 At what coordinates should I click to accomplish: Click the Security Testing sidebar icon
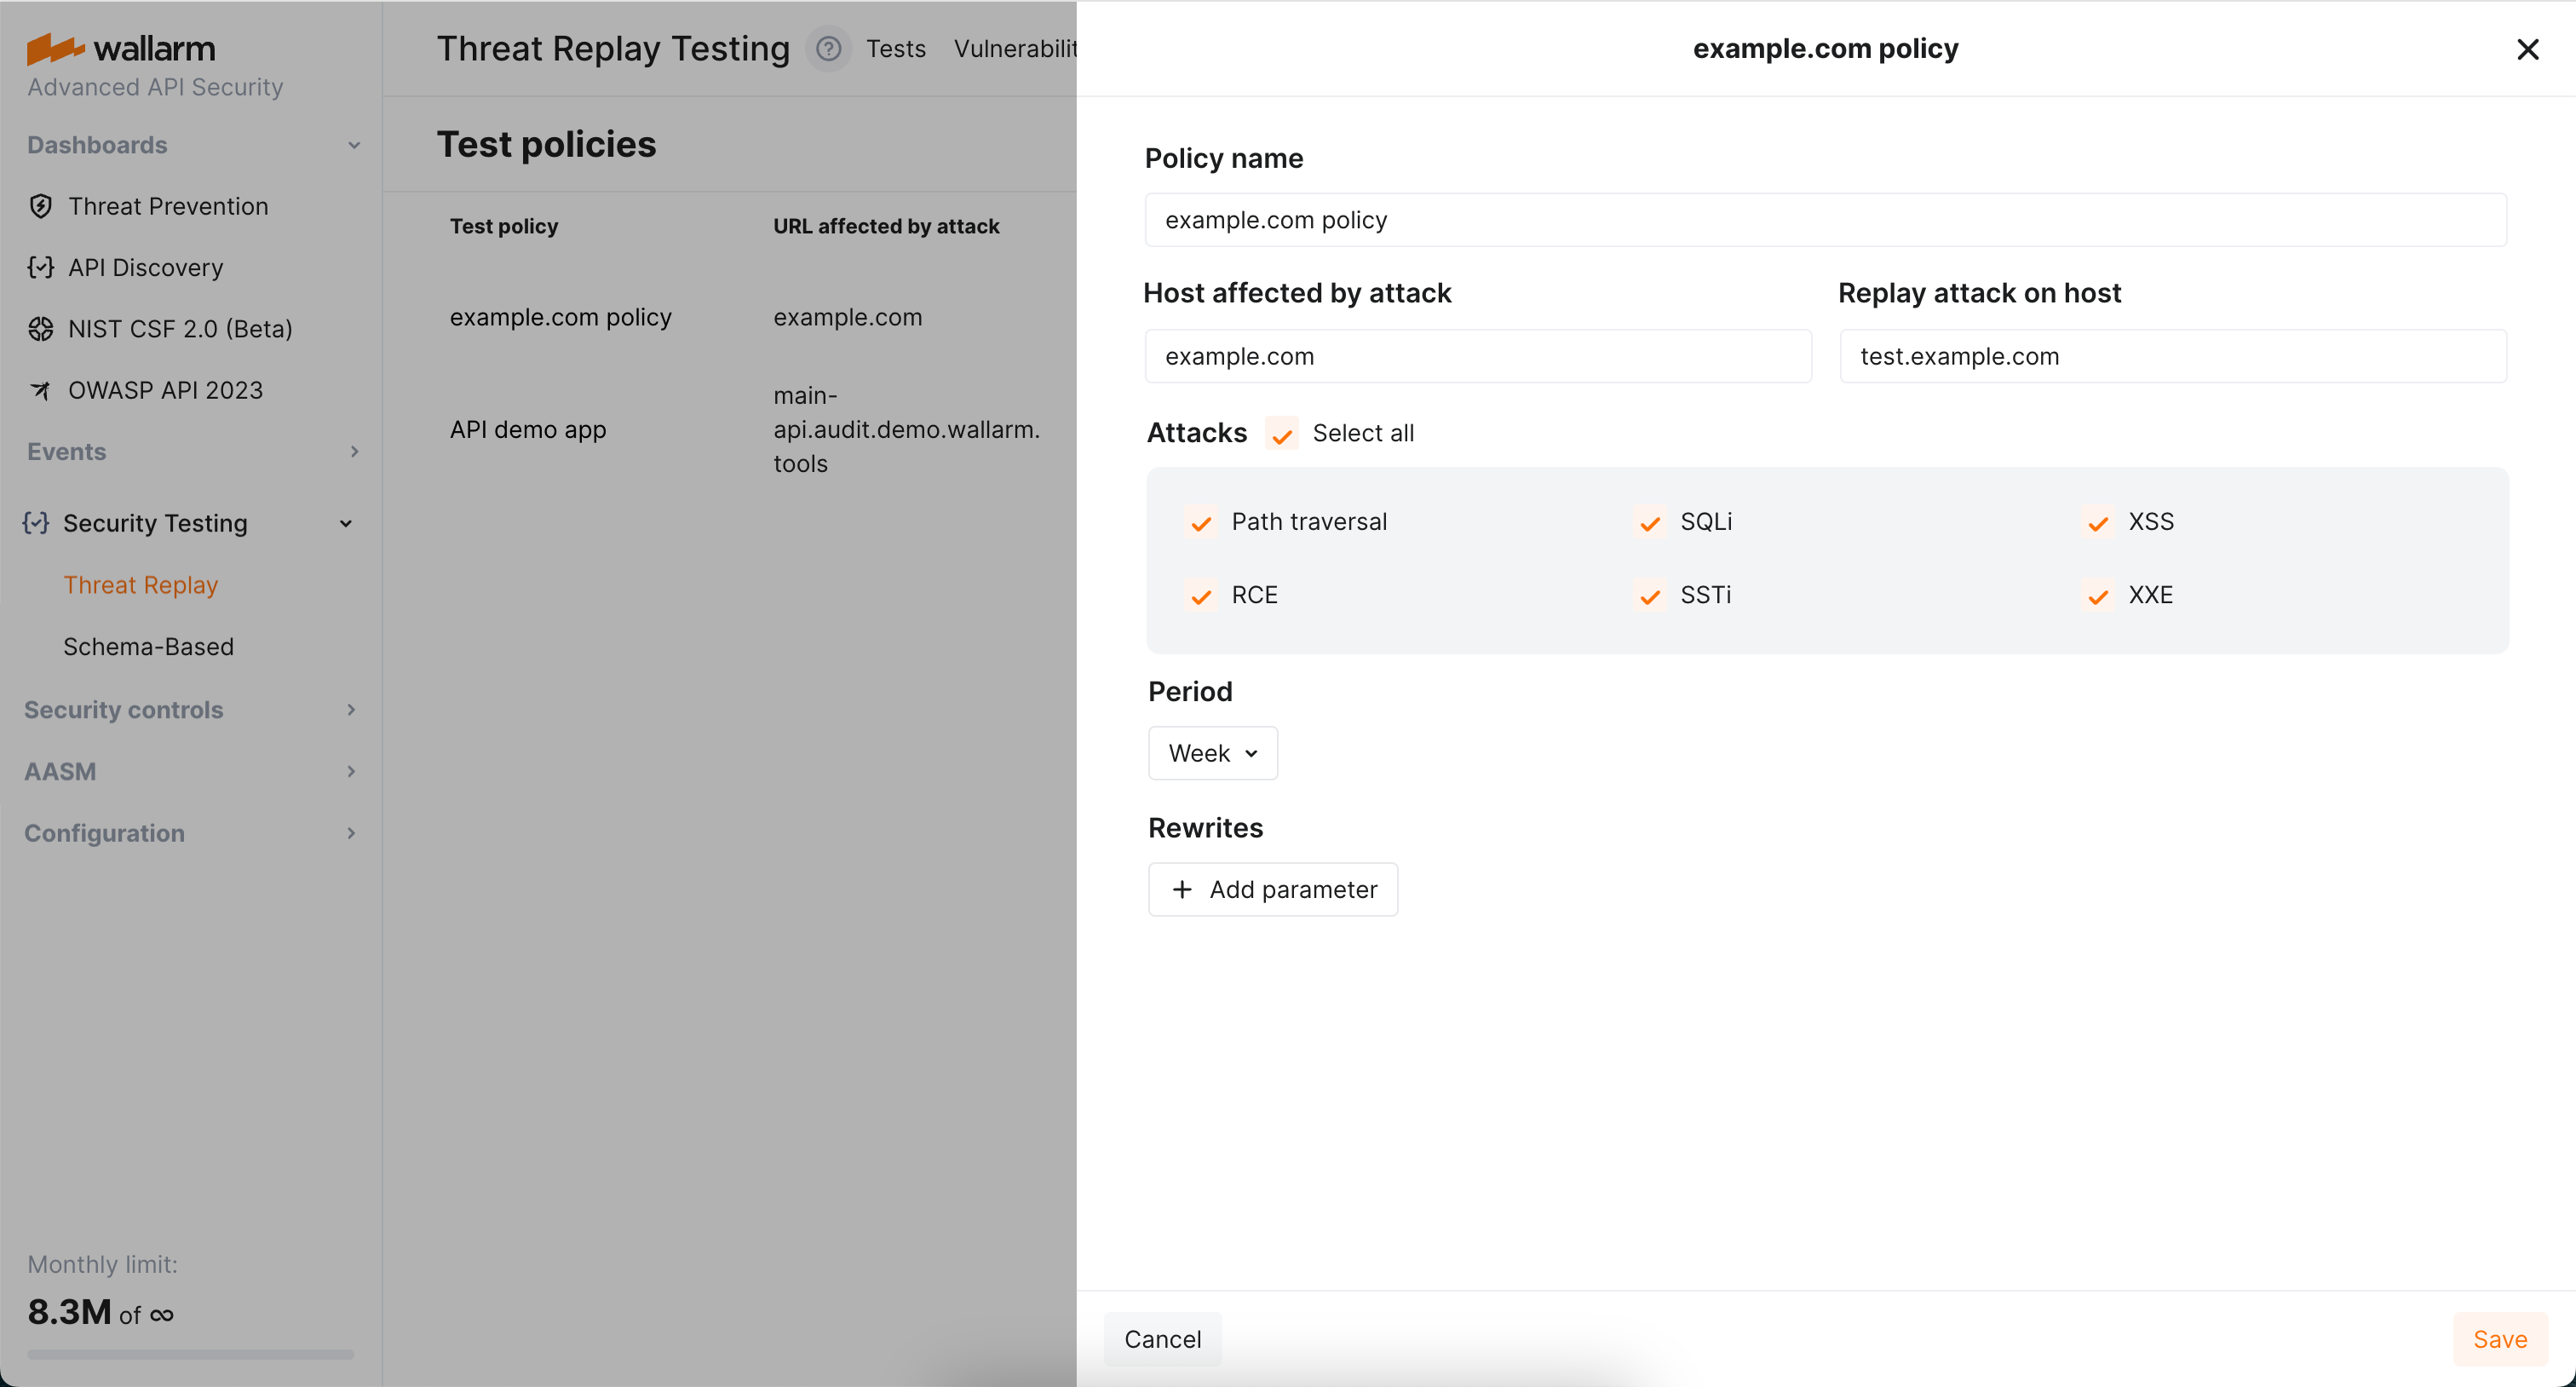(x=35, y=523)
